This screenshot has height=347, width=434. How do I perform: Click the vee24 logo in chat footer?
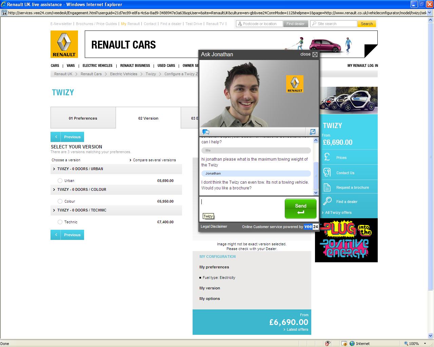click(x=311, y=227)
